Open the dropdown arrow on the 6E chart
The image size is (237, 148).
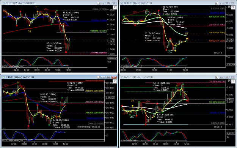pyautogui.click(x=115, y=7)
